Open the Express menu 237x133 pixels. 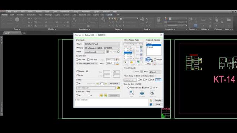pyautogui.click(x=96, y=11)
